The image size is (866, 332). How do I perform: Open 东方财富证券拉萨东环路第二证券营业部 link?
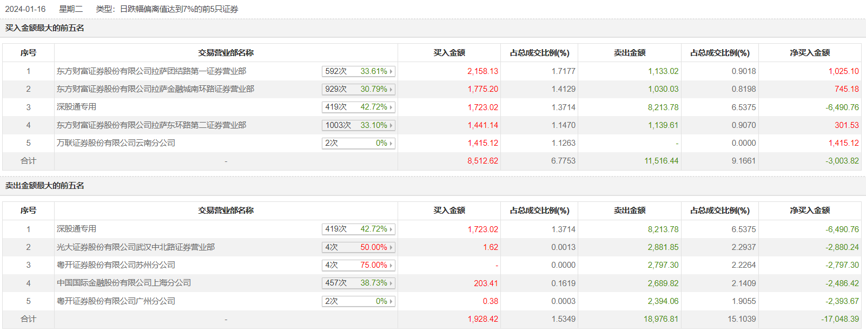[x=151, y=125]
